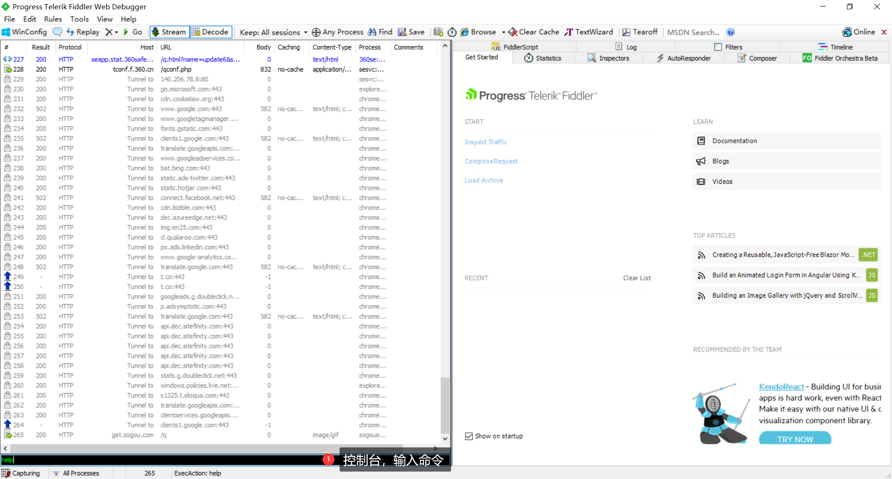Replay the selected sessions
The width and height of the screenshot is (892, 479).
click(83, 32)
